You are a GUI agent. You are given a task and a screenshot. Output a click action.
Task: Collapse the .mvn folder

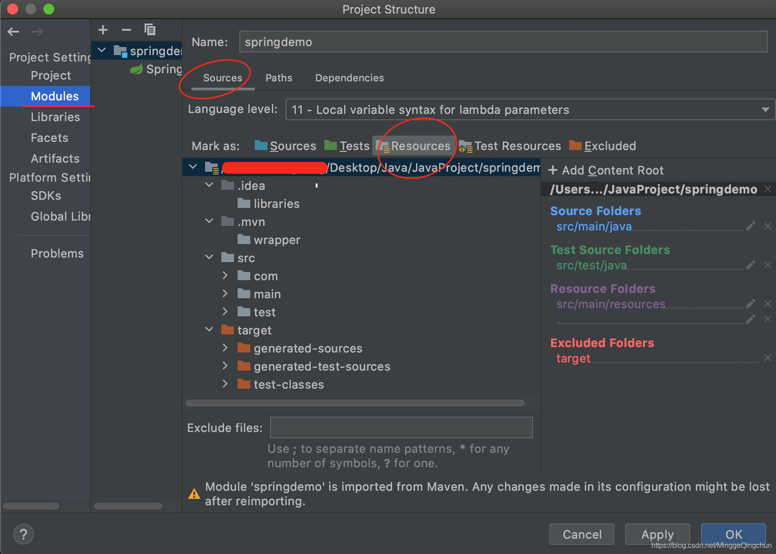209,221
